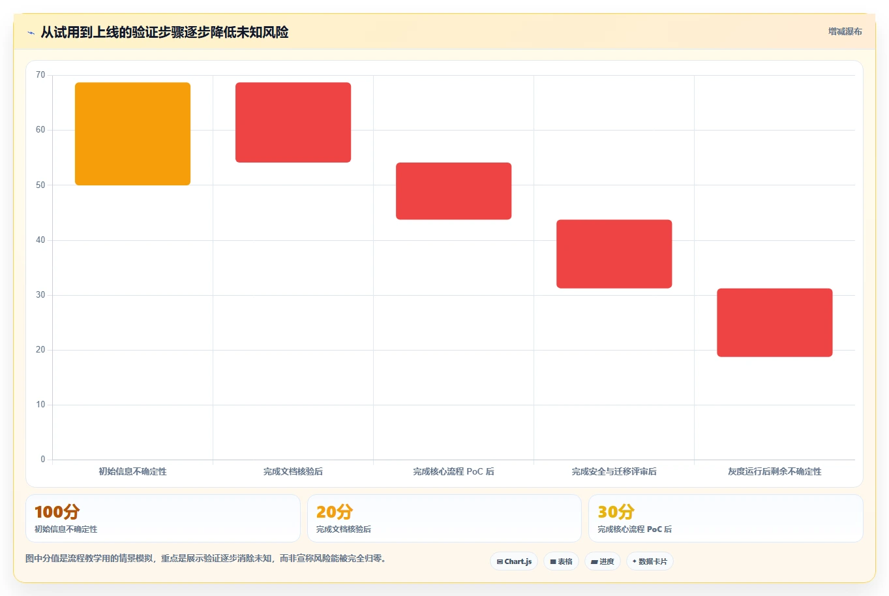Click the footnote text starting 图中分值是流程教学用
Image resolution: width=889 pixels, height=596 pixels.
tap(205, 559)
